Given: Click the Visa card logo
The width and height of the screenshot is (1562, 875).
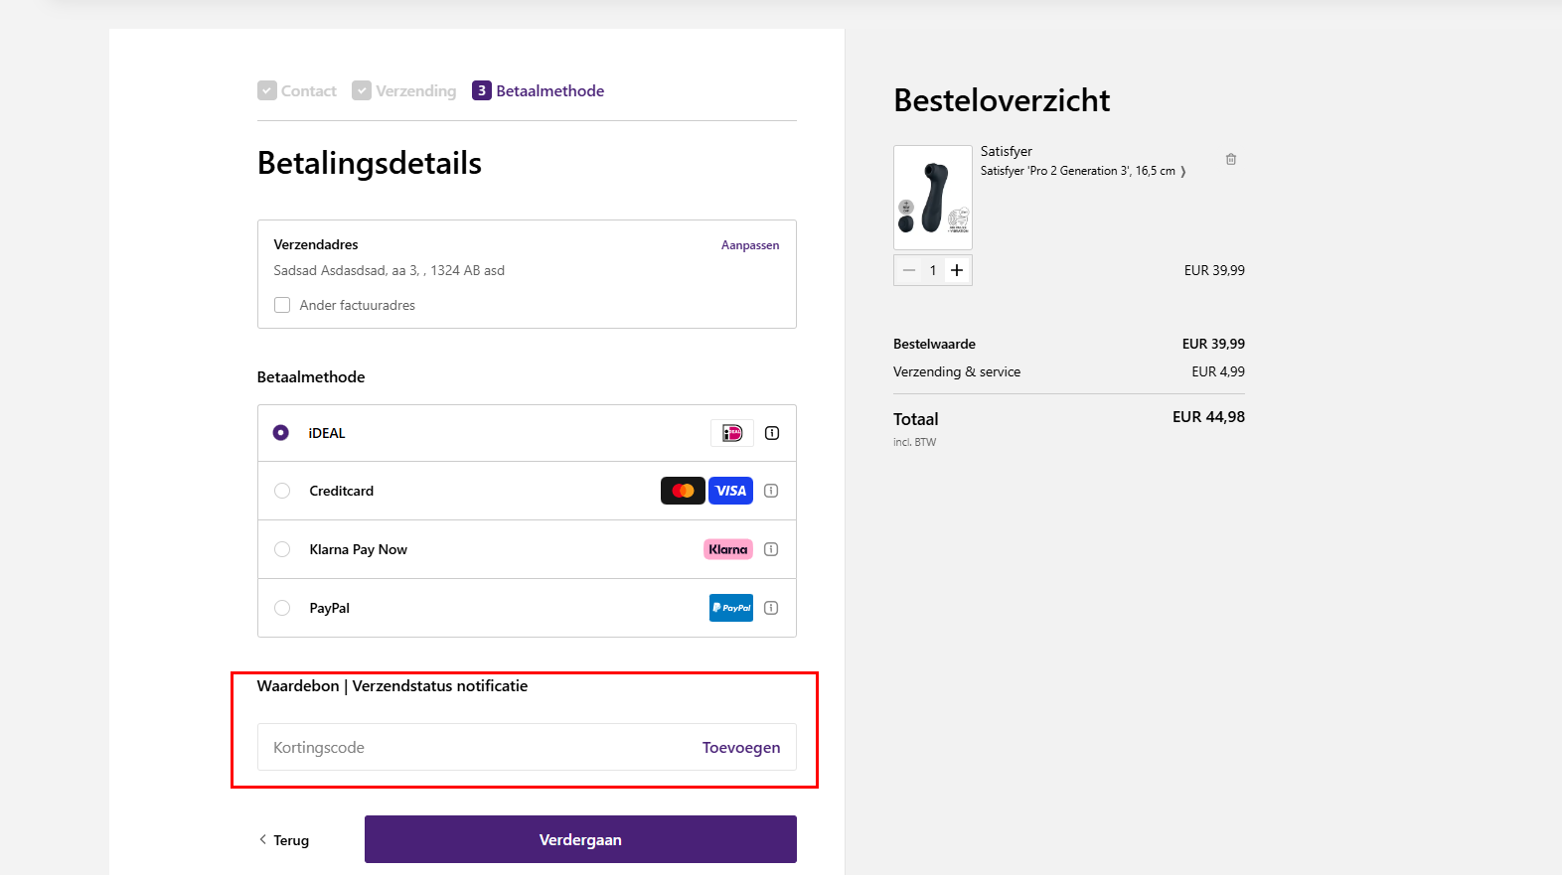Looking at the screenshot, I should 730,491.
